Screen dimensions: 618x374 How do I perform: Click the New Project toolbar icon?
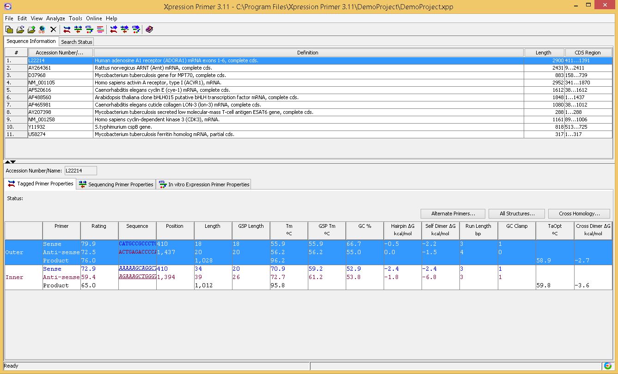pos(9,30)
